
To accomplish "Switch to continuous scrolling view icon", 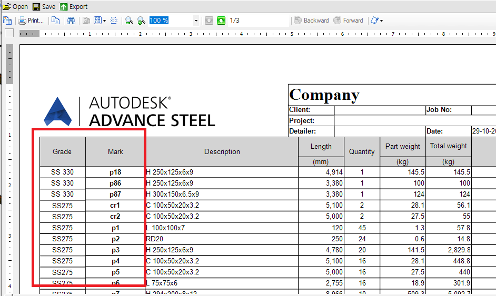I will [x=114, y=21].
